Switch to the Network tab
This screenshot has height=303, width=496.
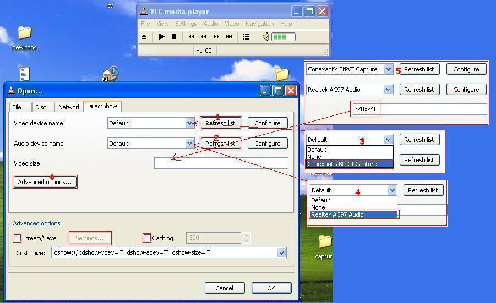pos(69,107)
